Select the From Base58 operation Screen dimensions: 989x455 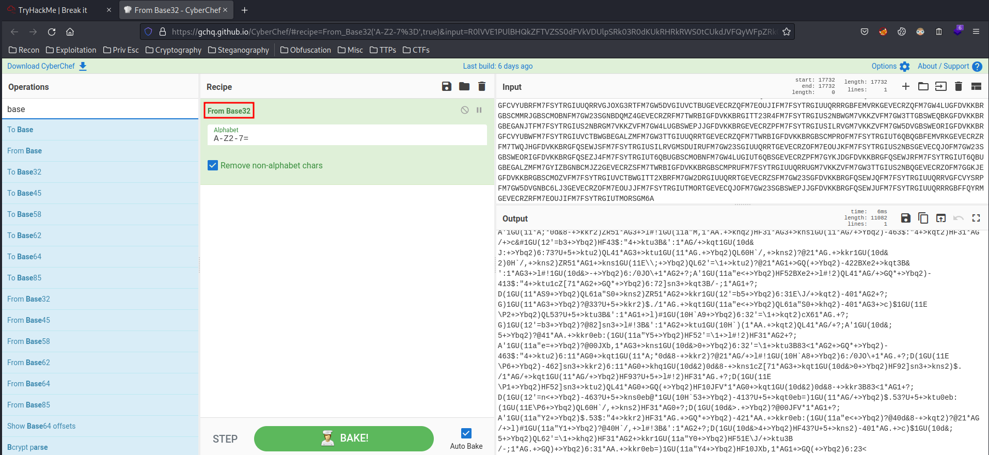tap(100, 341)
